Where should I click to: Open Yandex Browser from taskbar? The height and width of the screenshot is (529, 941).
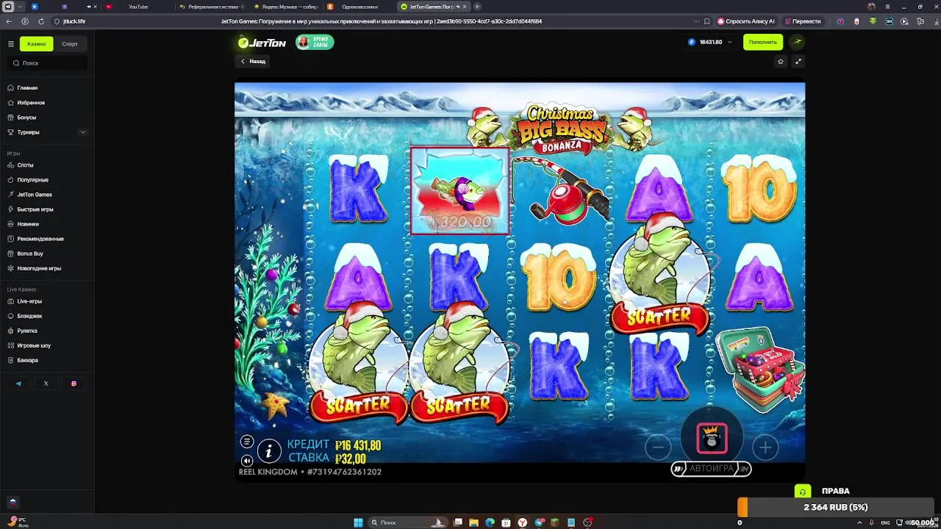click(x=523, y=522)
